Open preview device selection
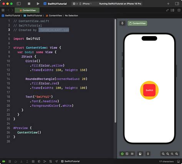The image size is (182, 164). pos(148,154)
